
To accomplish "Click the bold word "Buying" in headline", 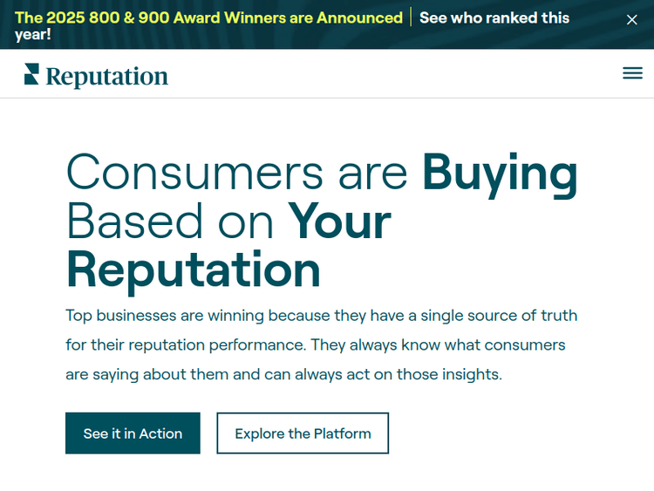I will 500,172.
